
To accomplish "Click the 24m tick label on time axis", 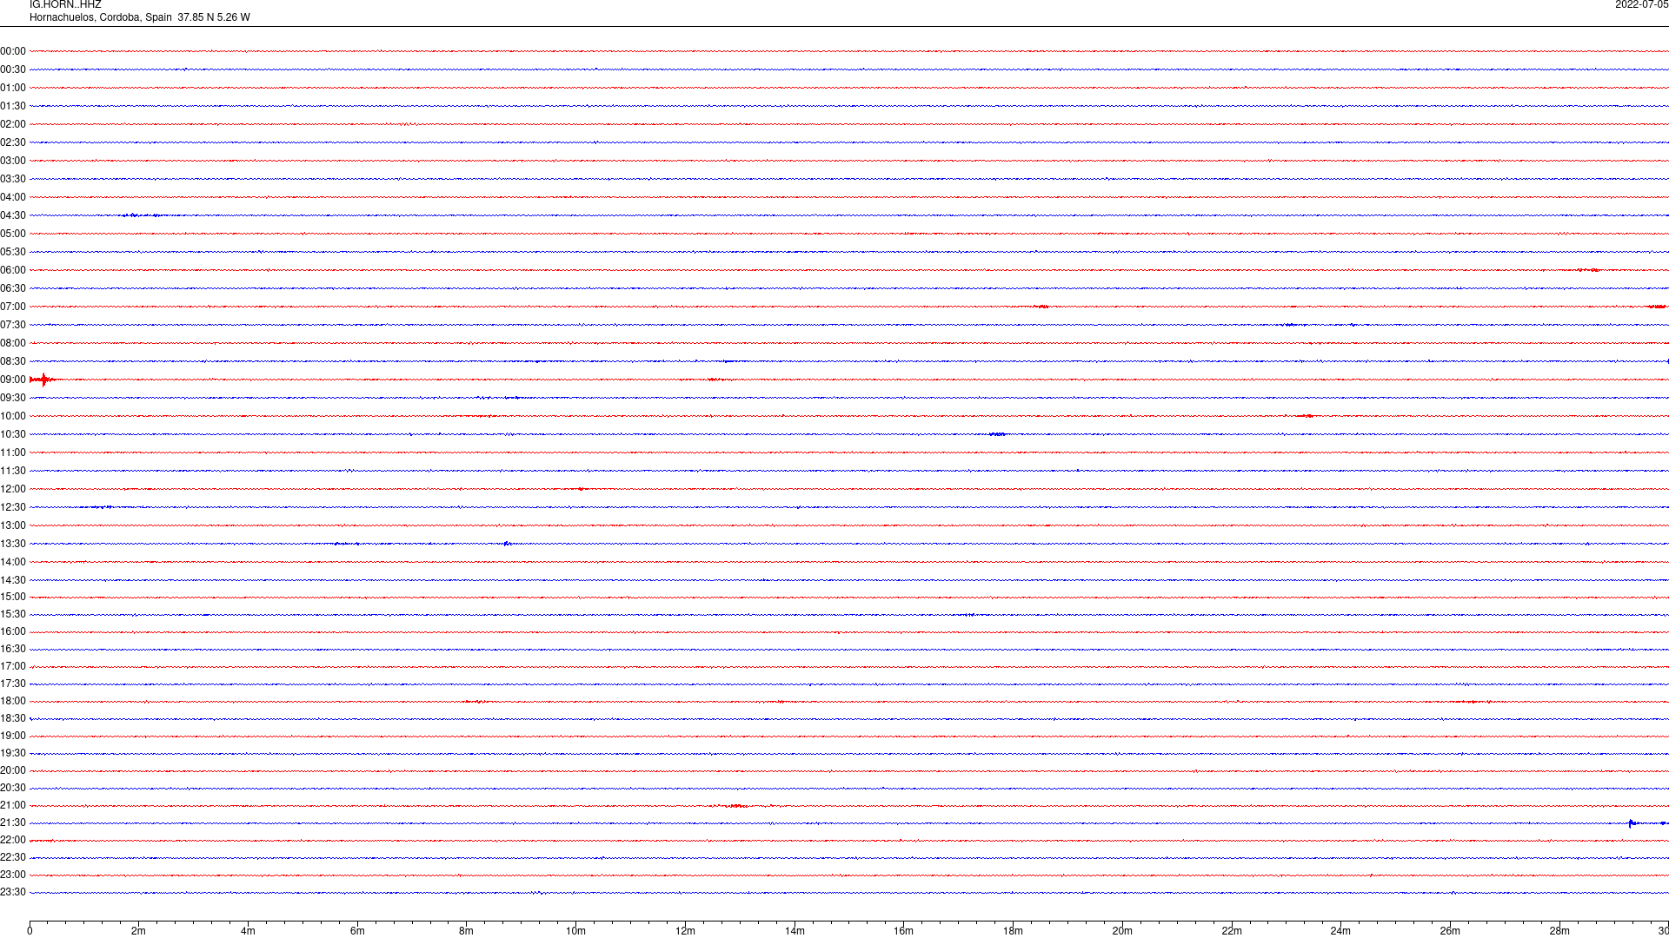I will click(x=1340, y=931).
